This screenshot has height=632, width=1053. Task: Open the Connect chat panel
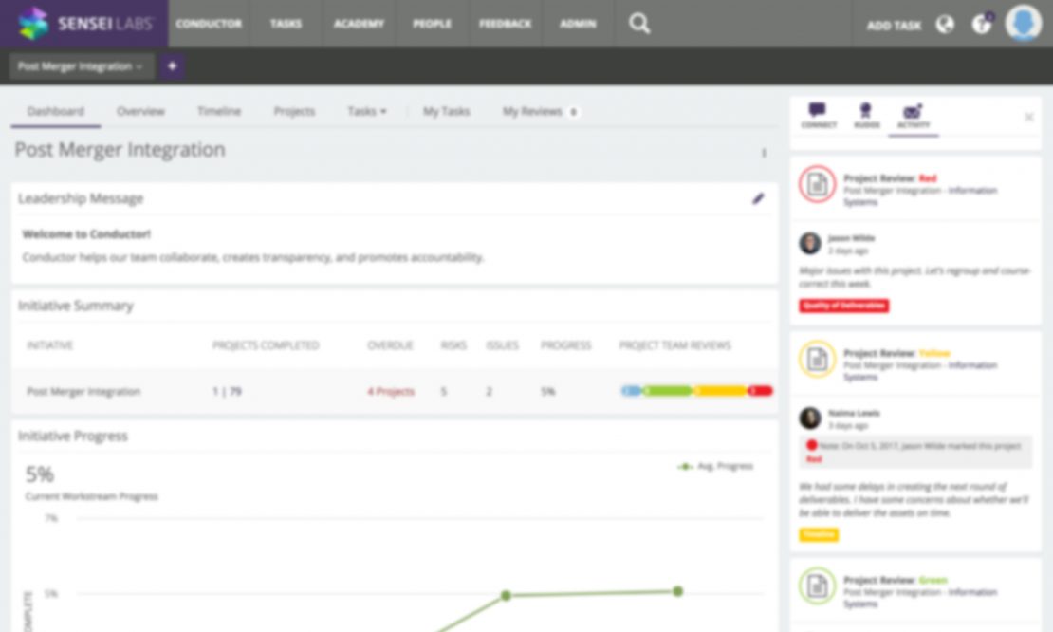point(818,116)
